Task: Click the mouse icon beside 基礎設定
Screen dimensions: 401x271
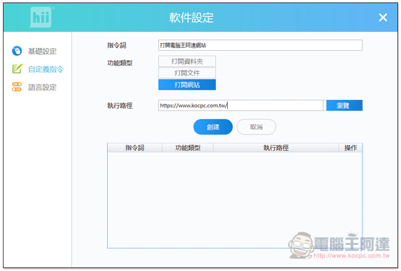Action: [17, 51]
